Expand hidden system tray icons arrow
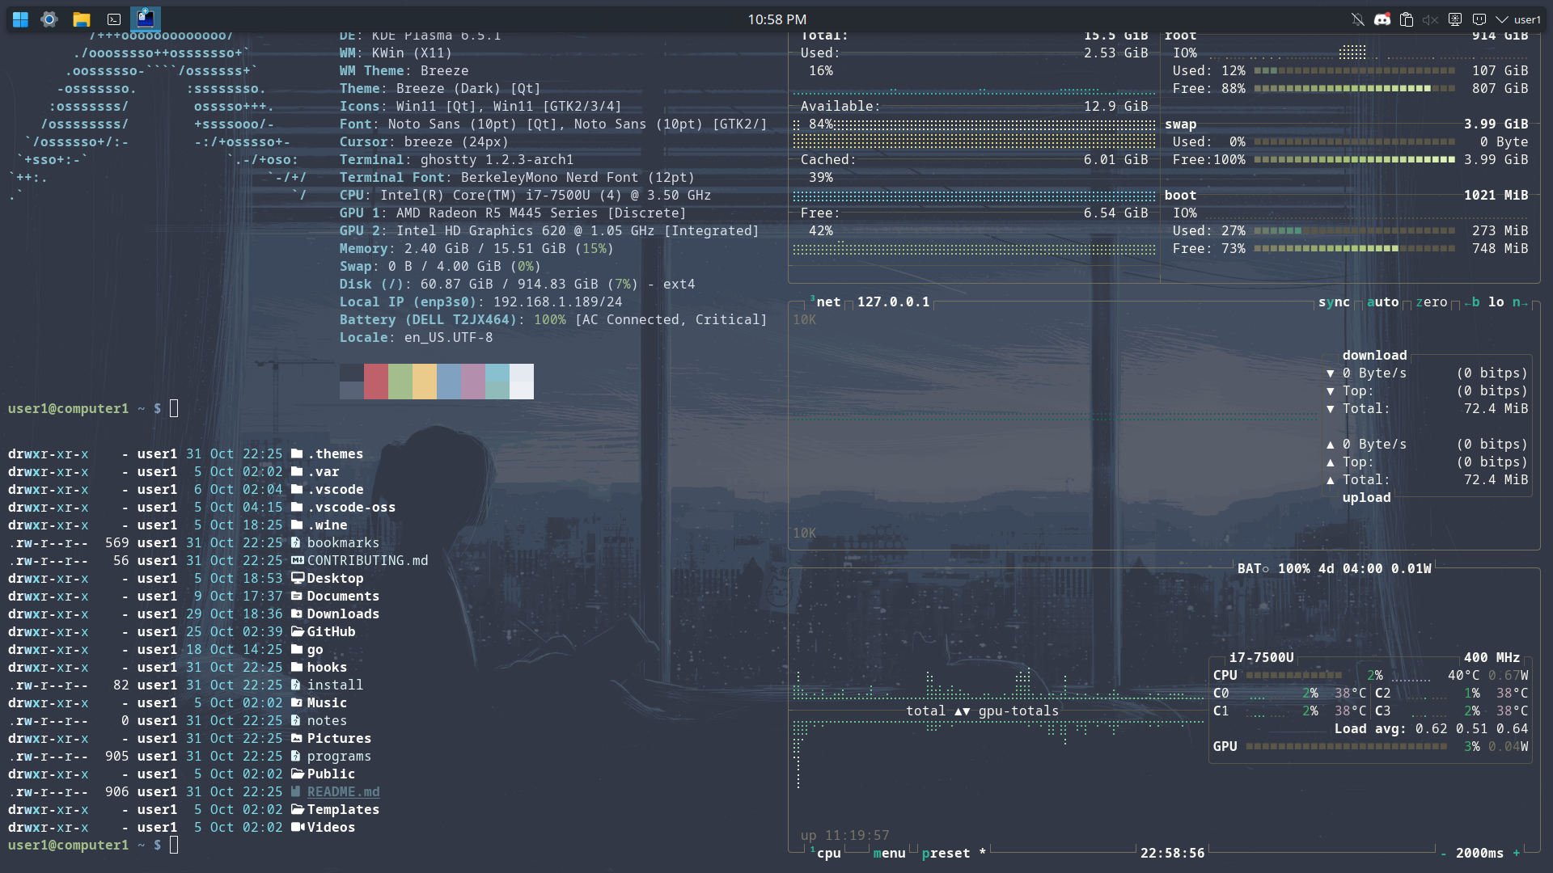This screenshot has width=1553, height=873. pyautogui.click(x=1502, y=19)
